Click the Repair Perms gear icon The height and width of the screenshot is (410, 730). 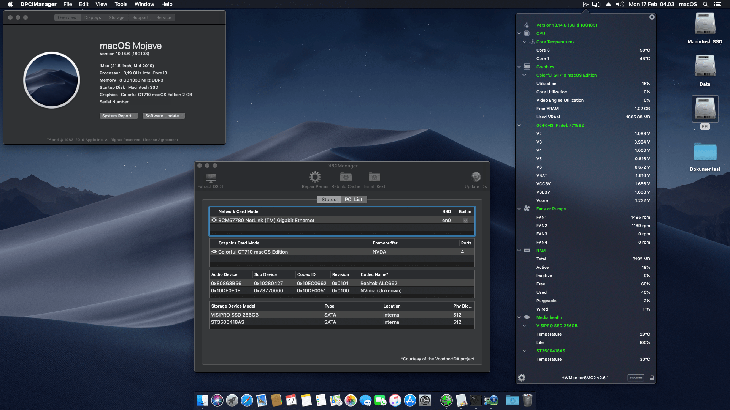pyautogui.click(x=315, y=177)
